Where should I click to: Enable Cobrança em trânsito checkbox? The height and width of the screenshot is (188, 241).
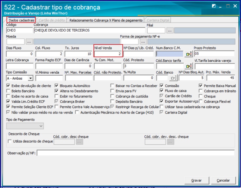pos(200,91)
